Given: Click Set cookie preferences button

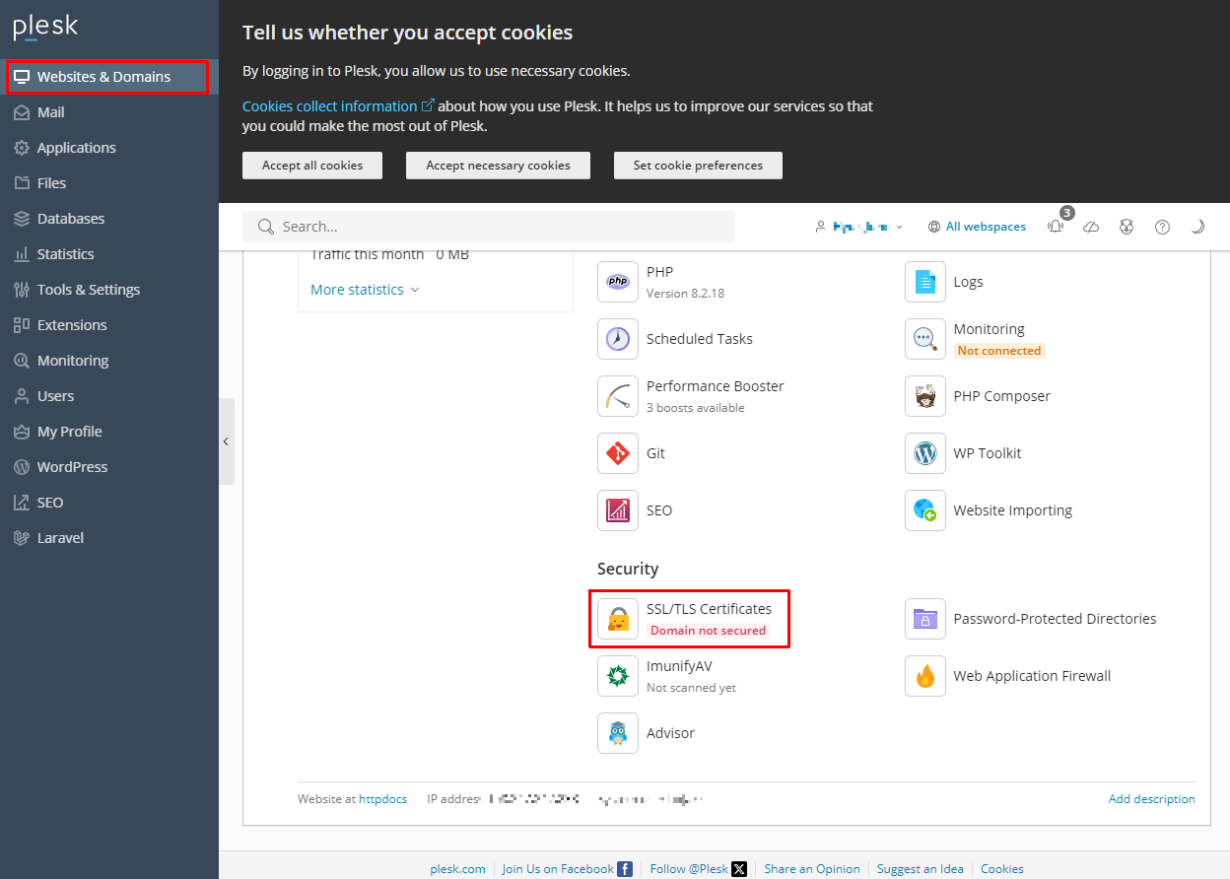Looking at the screenshot, I should click(x=698, y=166).
